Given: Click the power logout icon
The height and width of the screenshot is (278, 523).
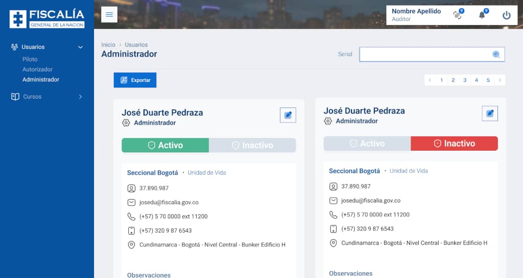Looking at the screenshot, I should click(506, 15).
